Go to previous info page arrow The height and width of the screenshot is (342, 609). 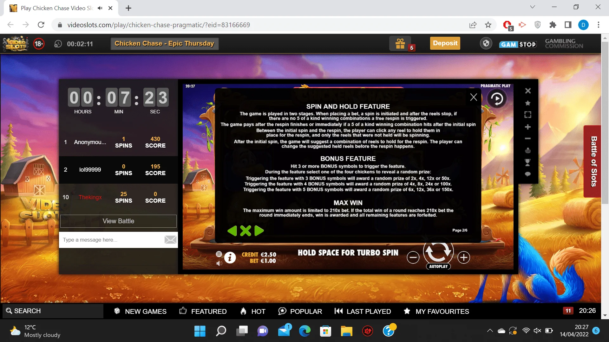232,231
